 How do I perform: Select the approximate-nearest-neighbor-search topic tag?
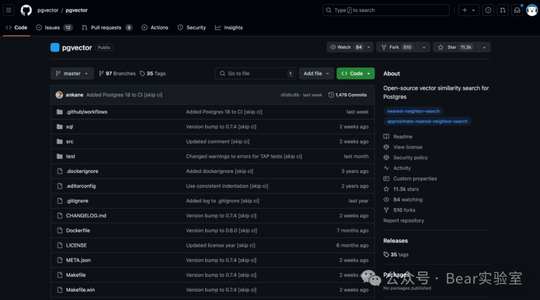427,121
